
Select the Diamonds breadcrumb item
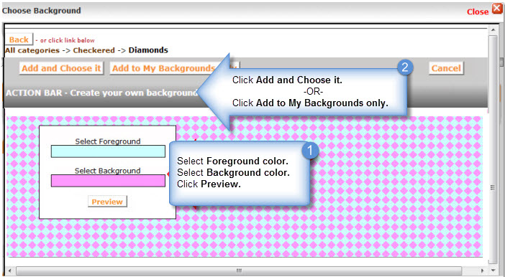[x=148, y=50]
